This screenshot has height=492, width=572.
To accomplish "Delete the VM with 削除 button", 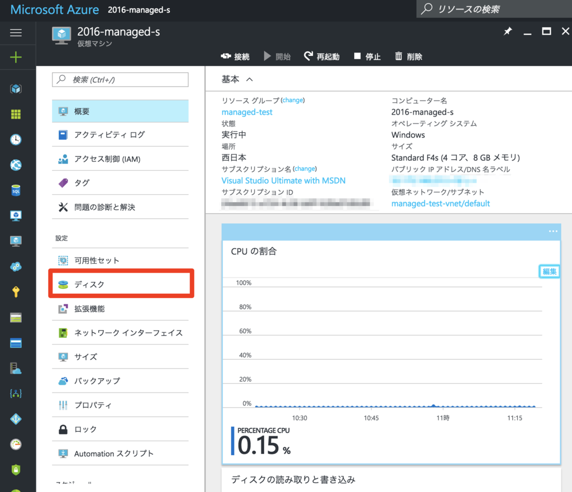I will 408,56.
